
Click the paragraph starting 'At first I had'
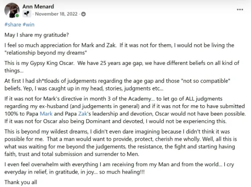click(x=117, y=84)
